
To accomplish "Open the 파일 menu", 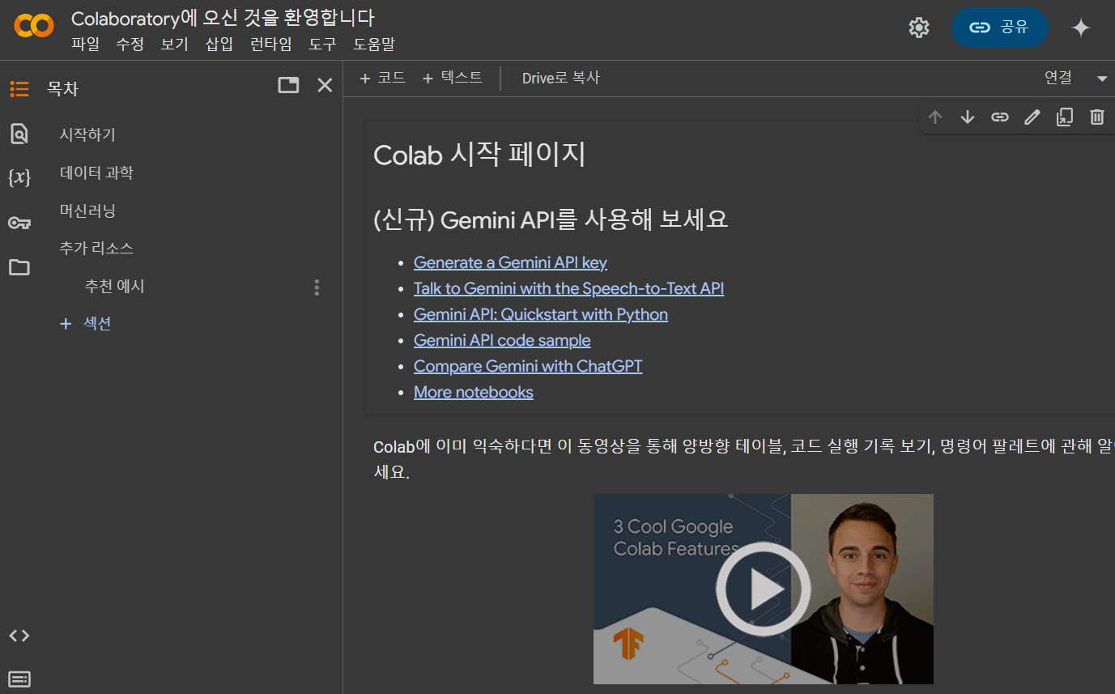I will [85, 45].
